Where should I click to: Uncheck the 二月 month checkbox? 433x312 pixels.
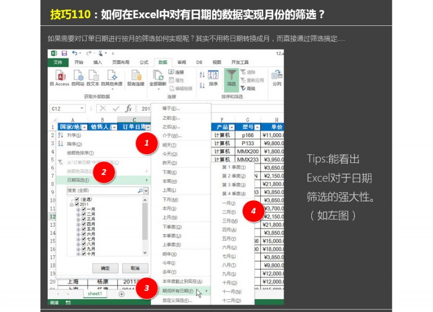coord(84,214)
